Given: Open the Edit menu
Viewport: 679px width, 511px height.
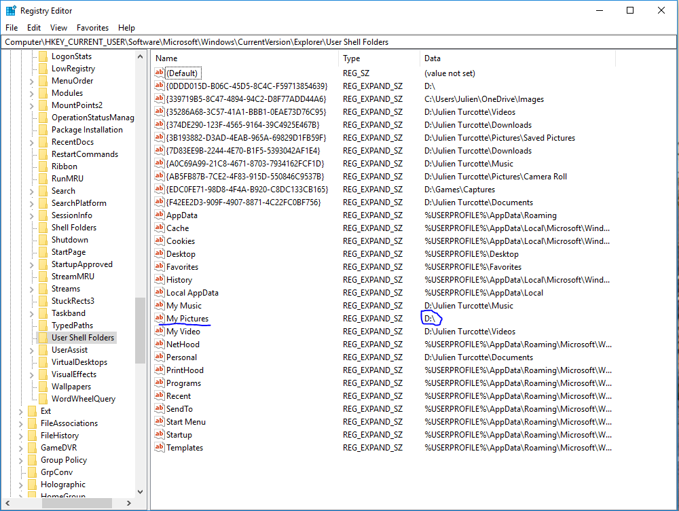Looking at the screenshot, I should pos(34,28).
